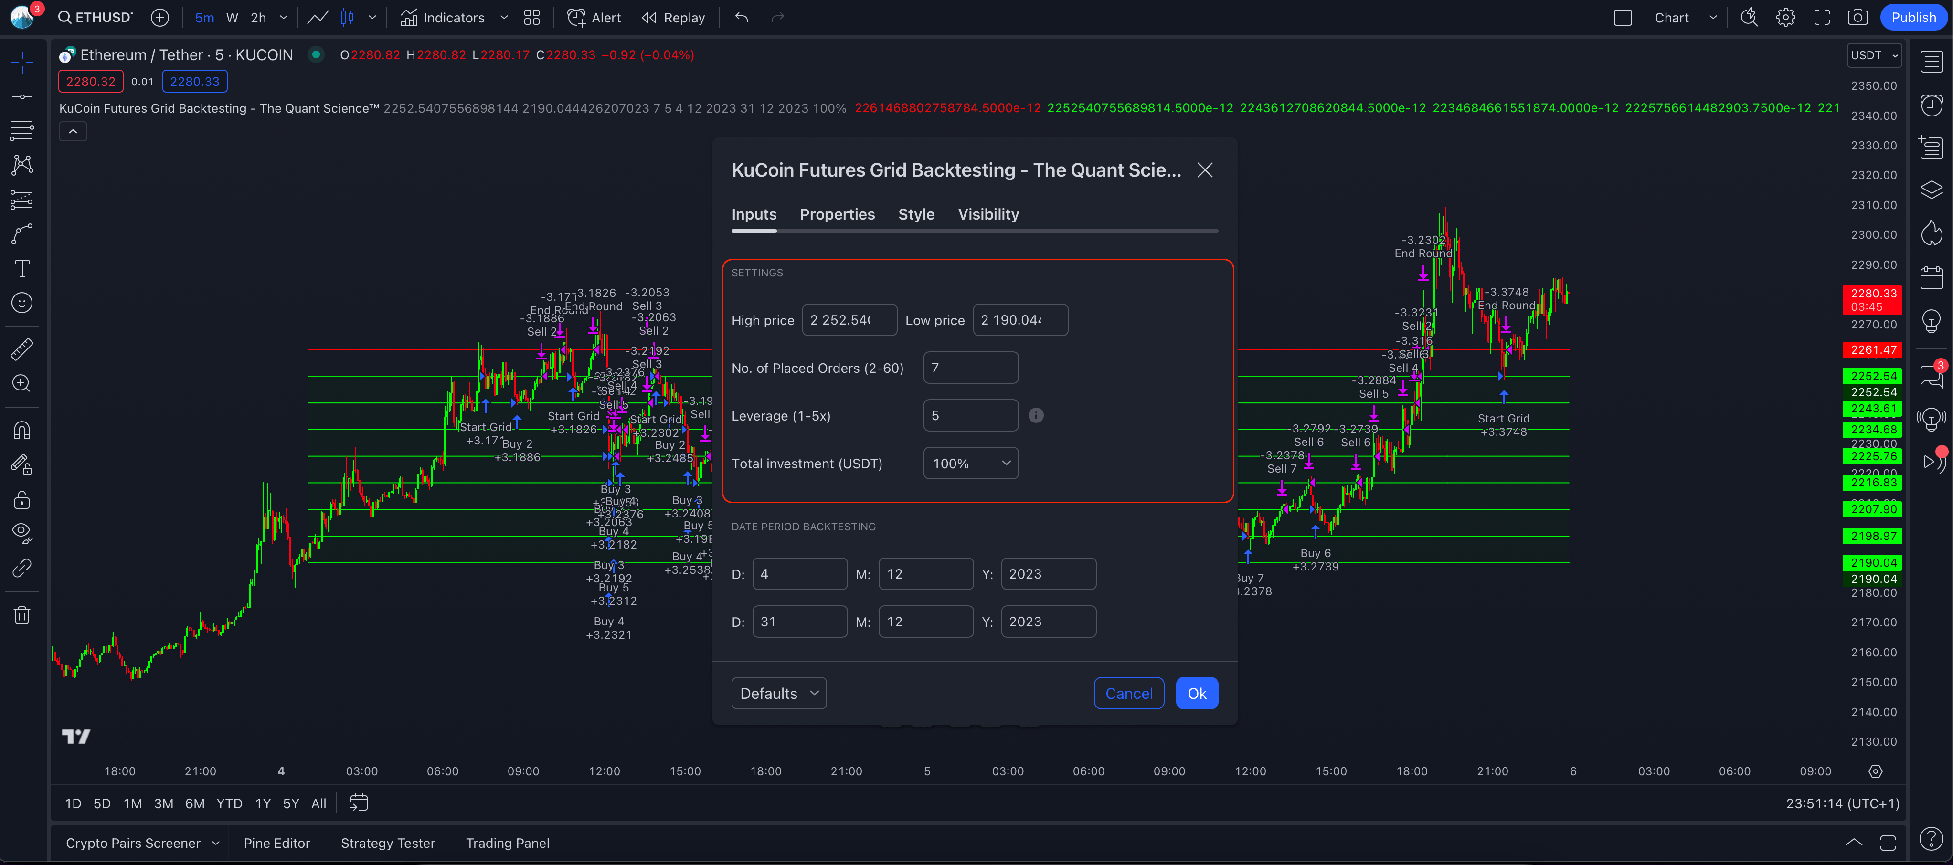Switch to the Properties tab

click(837, 214)
